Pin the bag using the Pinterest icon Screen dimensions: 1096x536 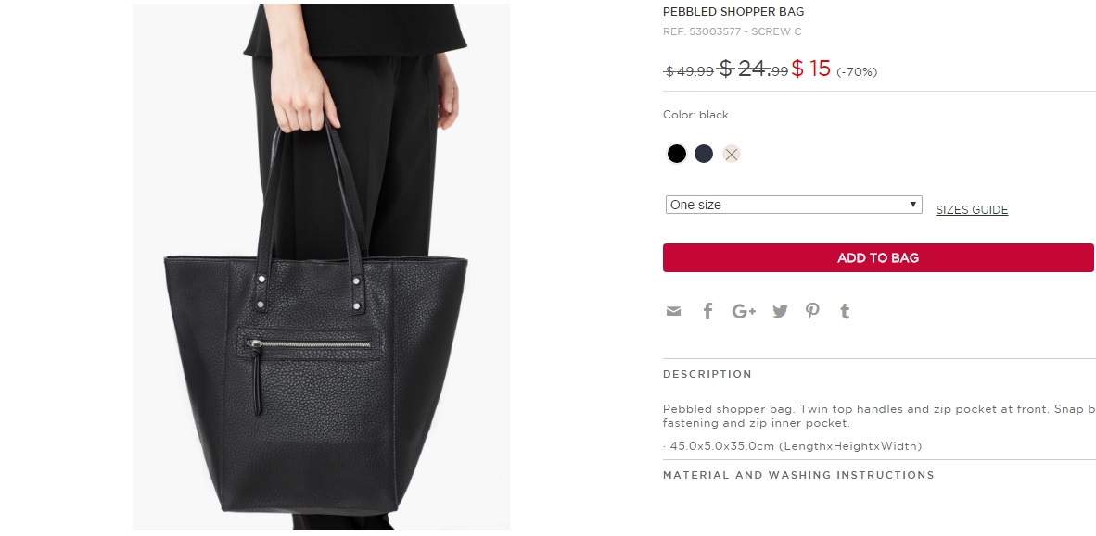[x=811, y=311]
